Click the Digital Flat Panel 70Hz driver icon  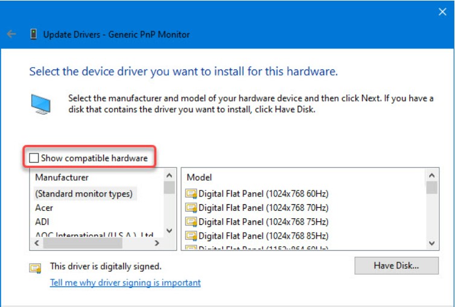coord(192,207)
